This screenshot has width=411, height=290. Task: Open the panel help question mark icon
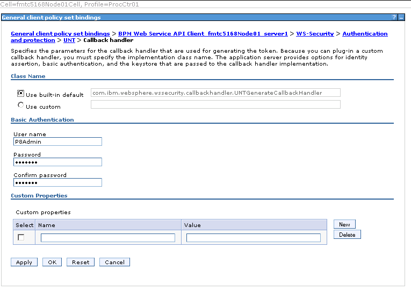click(394, 17)
